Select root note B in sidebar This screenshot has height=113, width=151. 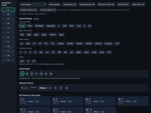[8, 60]
